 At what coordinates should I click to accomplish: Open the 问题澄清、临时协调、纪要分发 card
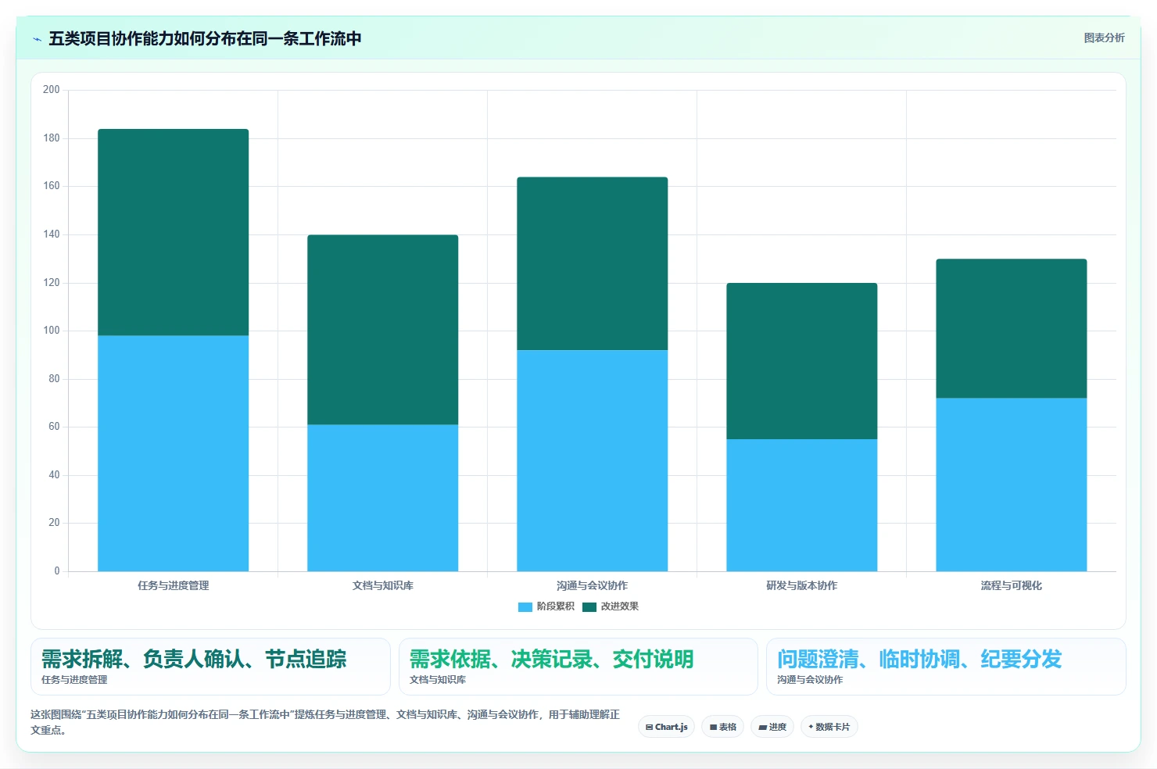(x=946, y=667)
